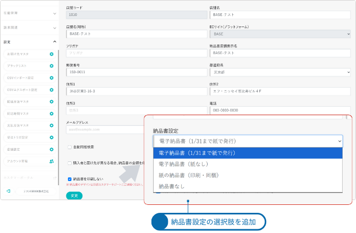Choose 納品書なし option
This screenshot has width=356, height=233.
point(248,186)
